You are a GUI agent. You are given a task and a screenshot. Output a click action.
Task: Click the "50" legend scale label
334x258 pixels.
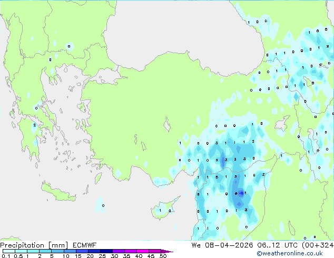(x=163, y=256)
